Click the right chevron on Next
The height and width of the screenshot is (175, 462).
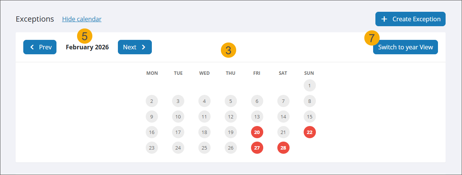pos(143,47)
